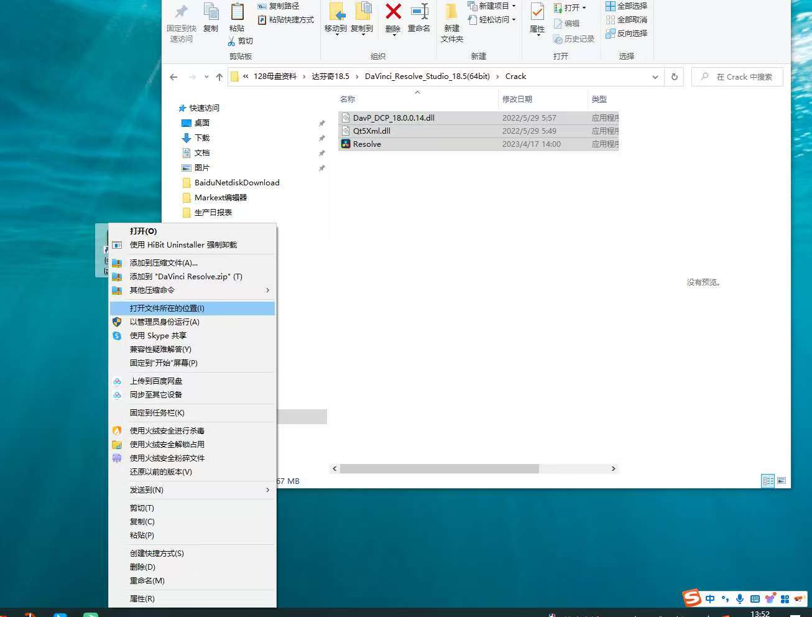Click Select all (全部选择) in ribbon
The image size is (812, 617).
[627, 6]
